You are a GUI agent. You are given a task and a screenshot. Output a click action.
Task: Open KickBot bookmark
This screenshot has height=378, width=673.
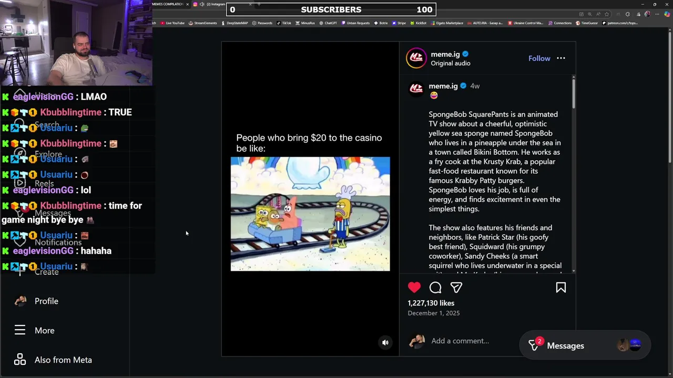click(419, 23)
